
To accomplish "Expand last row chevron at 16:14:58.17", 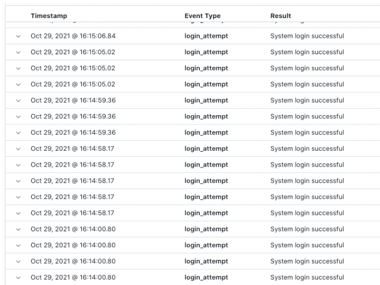I will tap(18, 213).
